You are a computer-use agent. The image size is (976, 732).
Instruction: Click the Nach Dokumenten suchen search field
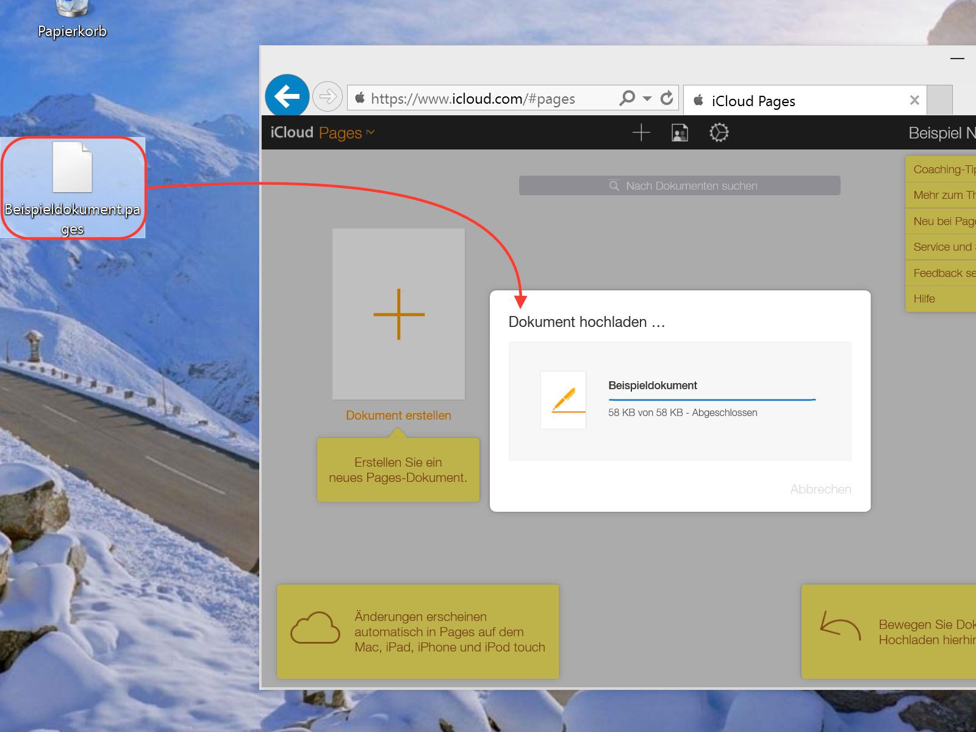click(x=680, y=185)
